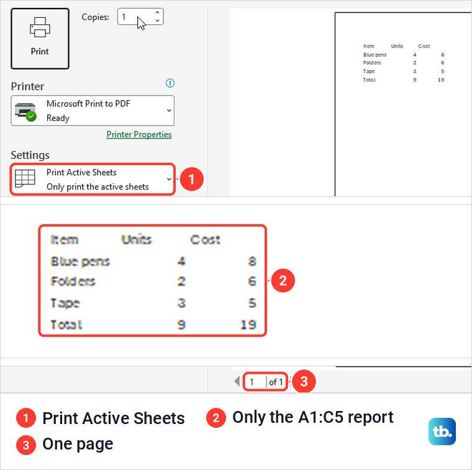The image size is (472, 470).
Task: Click the 'Item' column header in zoomed preview
Action: pos(65,240)
